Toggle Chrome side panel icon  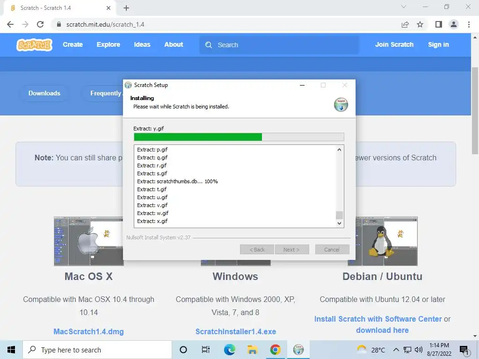pos(439,24)
